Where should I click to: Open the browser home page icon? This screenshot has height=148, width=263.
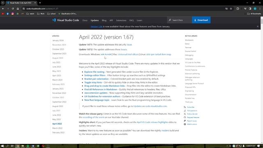(18, 9)
